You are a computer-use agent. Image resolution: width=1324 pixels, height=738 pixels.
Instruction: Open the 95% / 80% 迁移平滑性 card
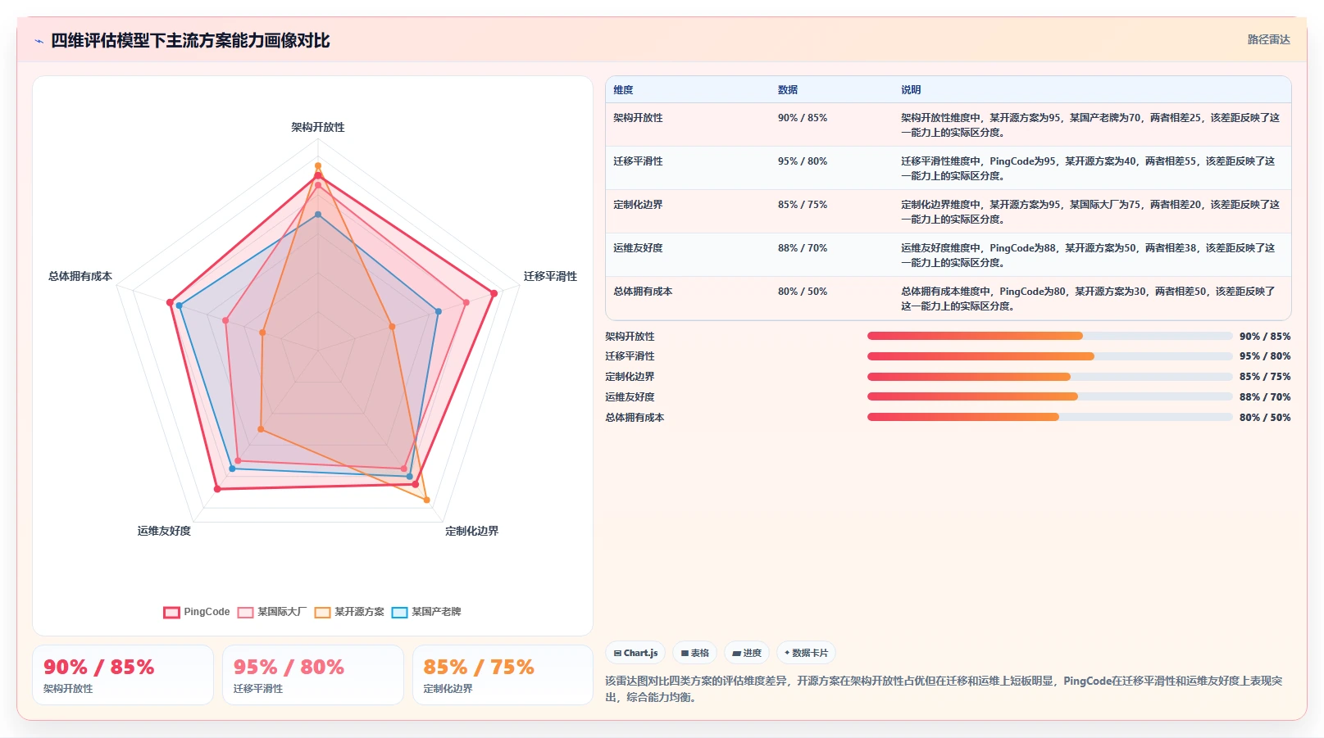313,675
